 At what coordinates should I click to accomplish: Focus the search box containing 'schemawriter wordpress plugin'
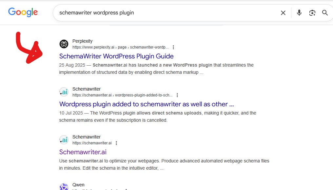pyautogui.click(x=164, y=13)
